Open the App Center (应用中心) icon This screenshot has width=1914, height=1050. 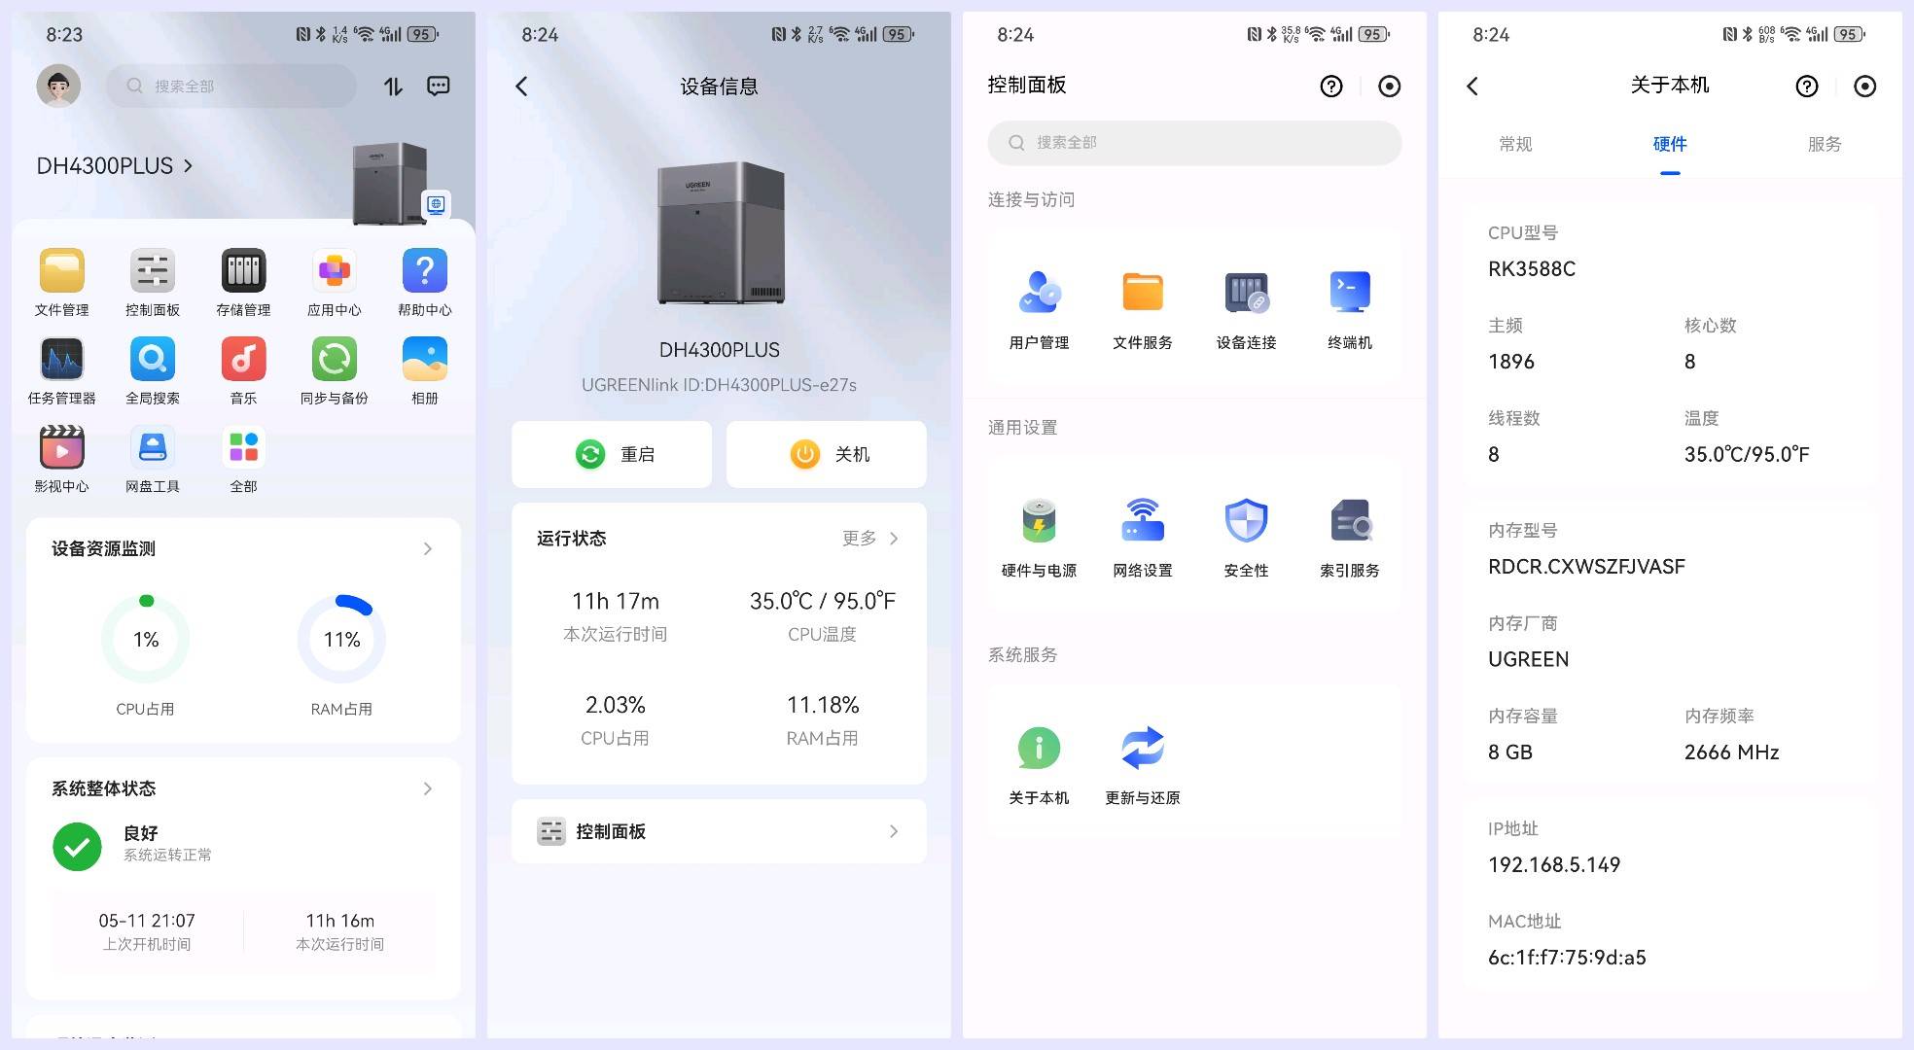point(334,271)
